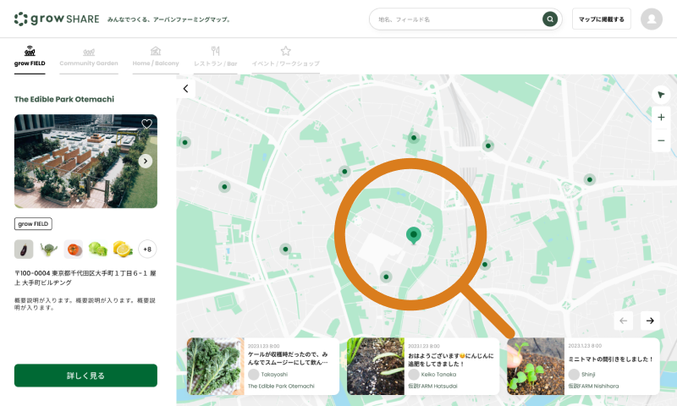
Task: Focus the 地名、フィールド名 search field
Action: coord(457,19)
